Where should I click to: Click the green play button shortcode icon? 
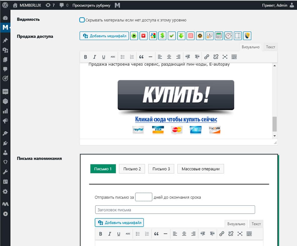[x=134, y=36]
